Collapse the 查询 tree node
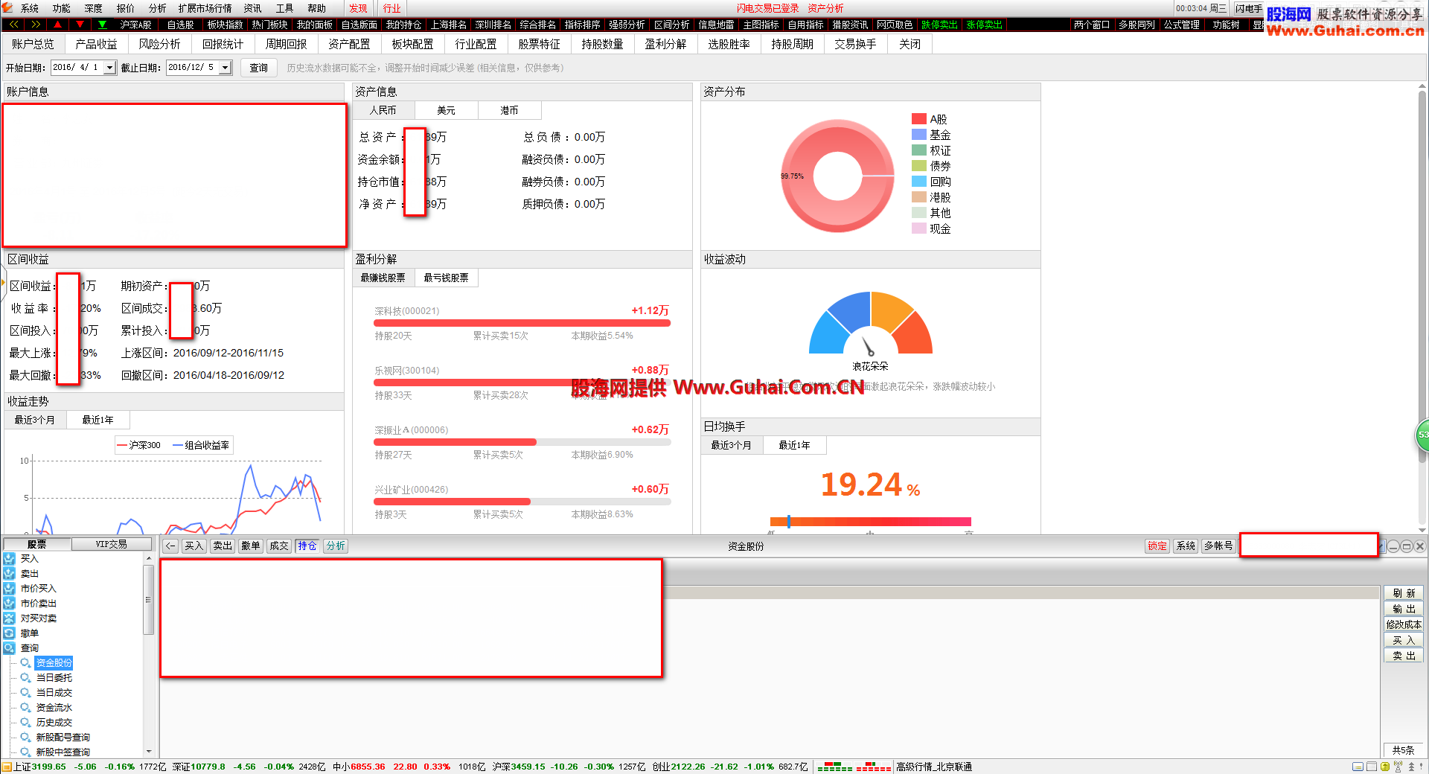Image resolution: width=1429 pixels, height=774 pixels. pyautogui.click(x=9, y=648)
